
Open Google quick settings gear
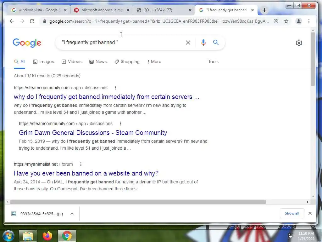[299, 43]
